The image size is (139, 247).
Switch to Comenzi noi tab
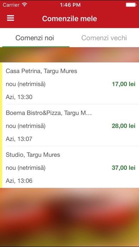[35, 38]
